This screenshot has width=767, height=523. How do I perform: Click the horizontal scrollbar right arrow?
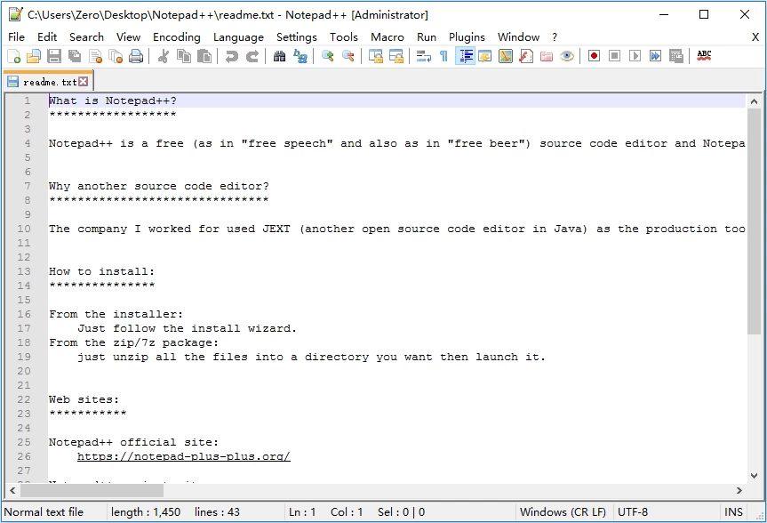[739, 491]
